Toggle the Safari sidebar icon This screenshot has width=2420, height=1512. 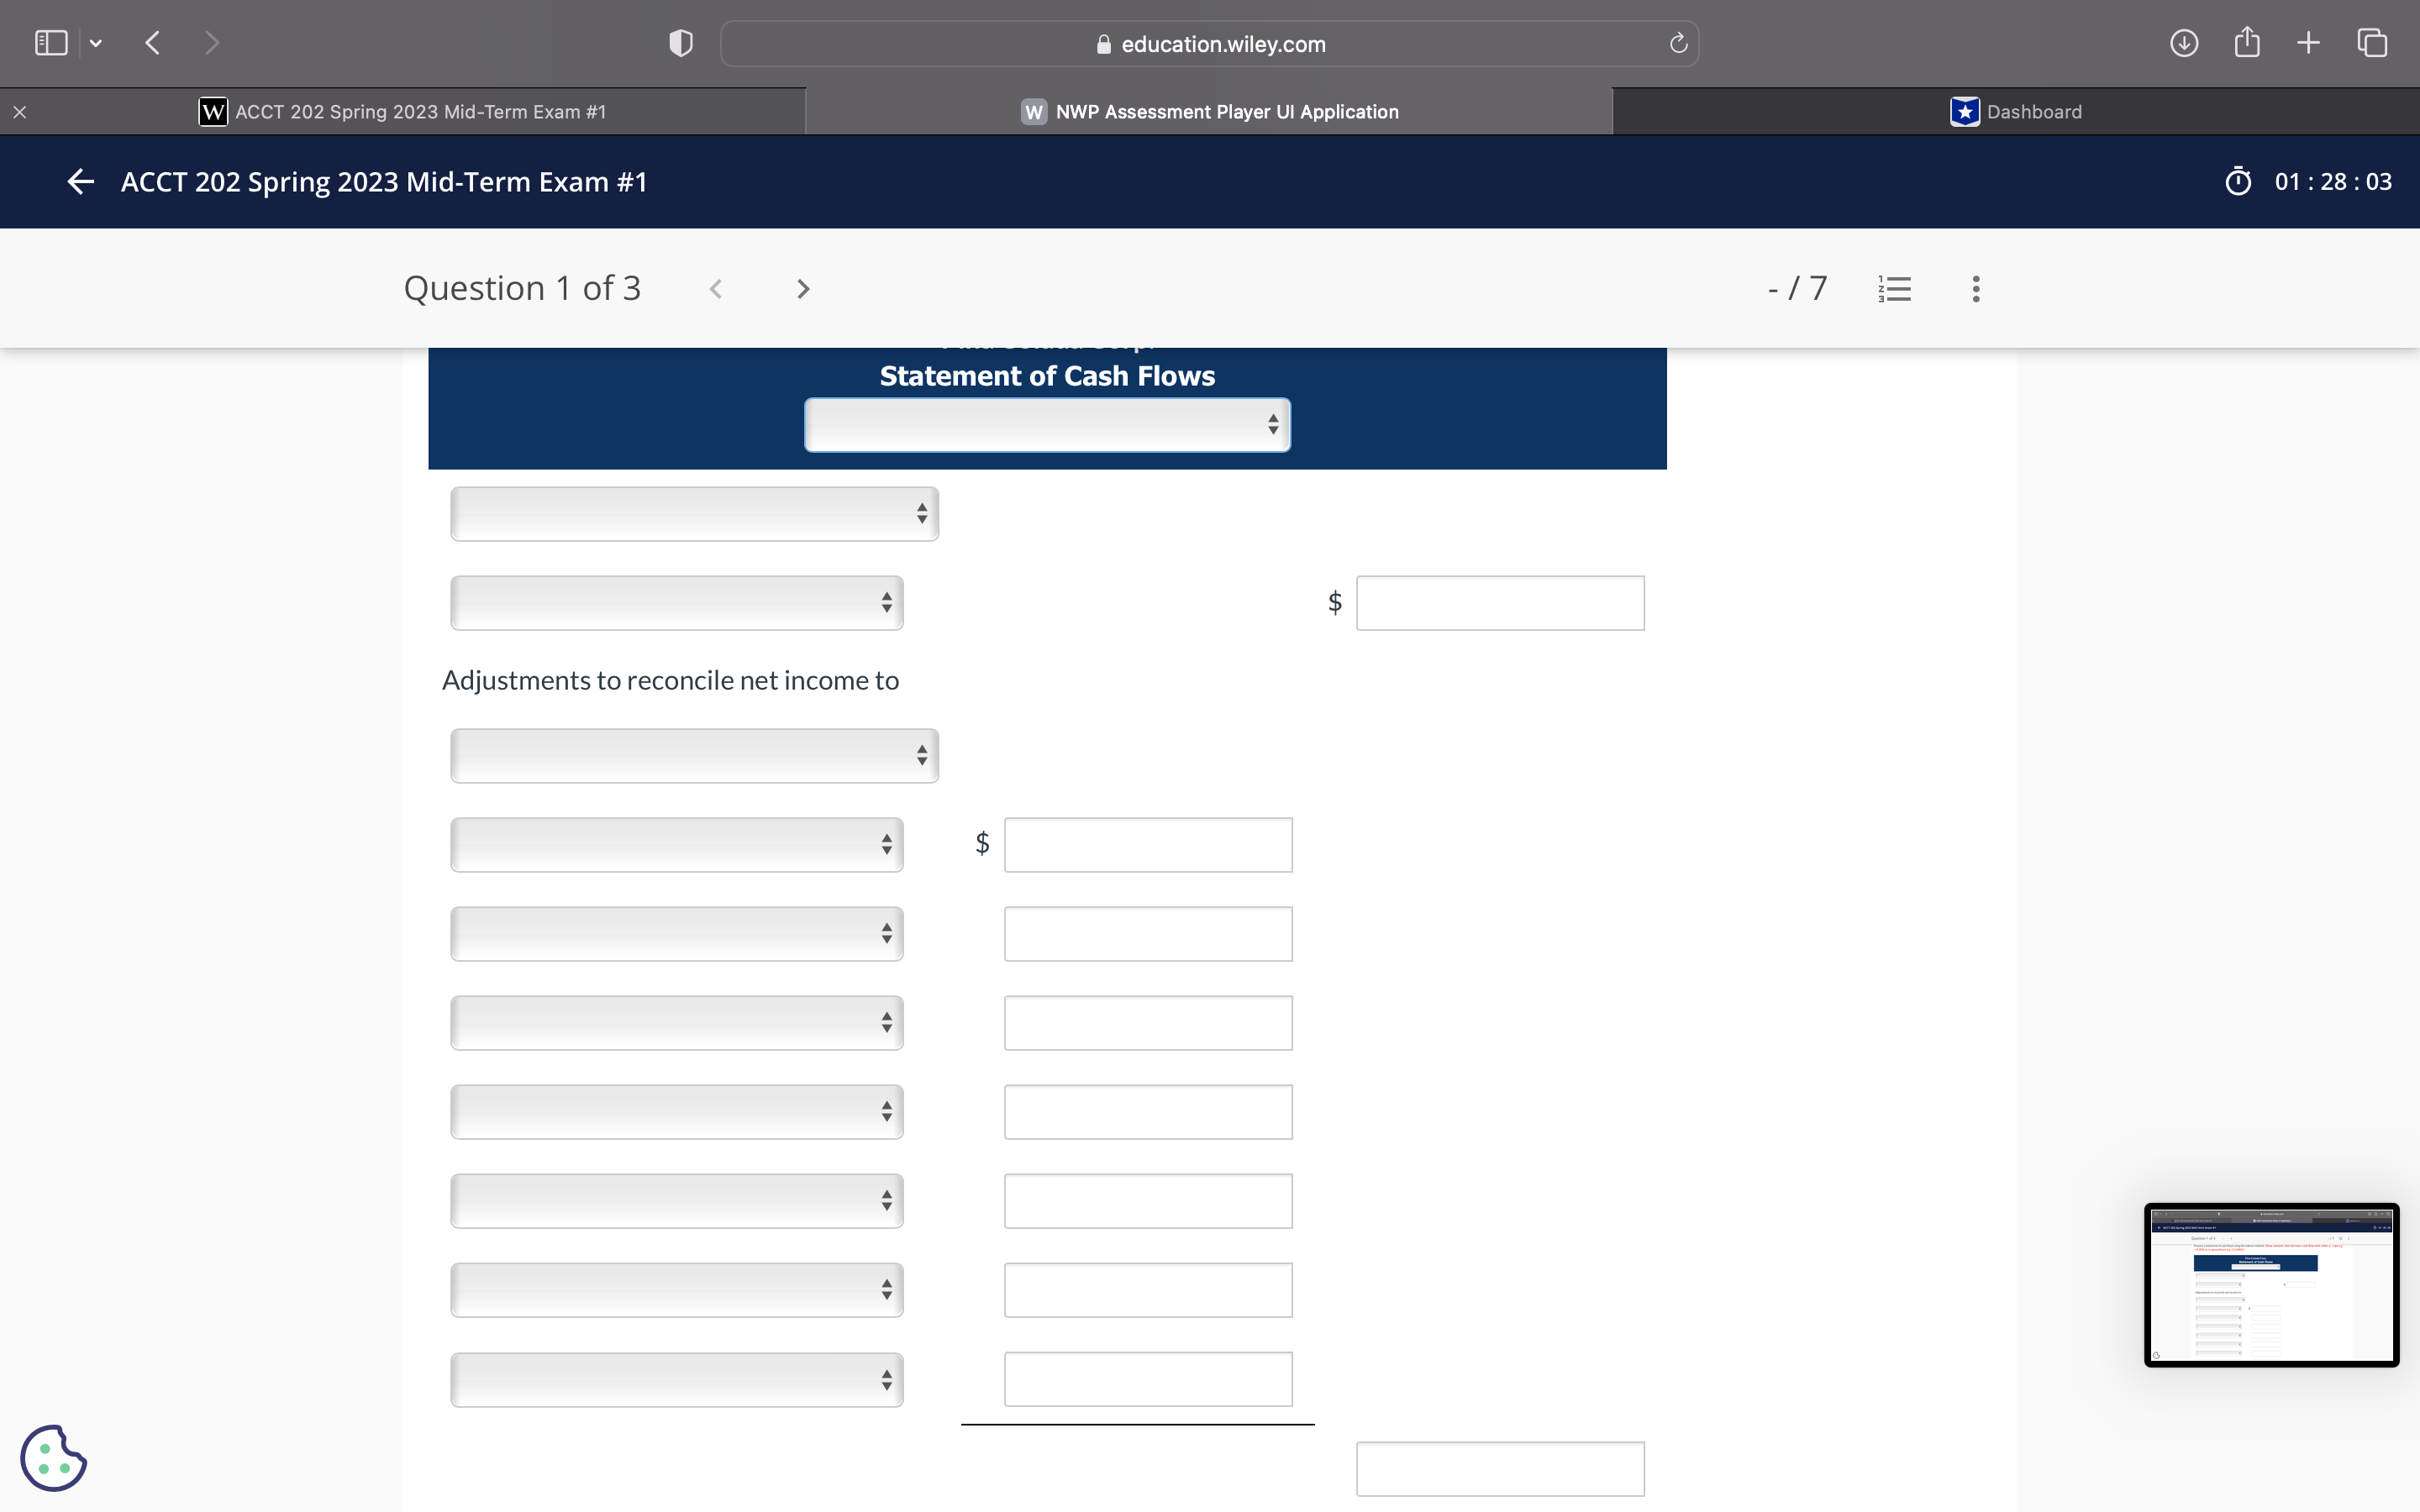click(51, 42)
